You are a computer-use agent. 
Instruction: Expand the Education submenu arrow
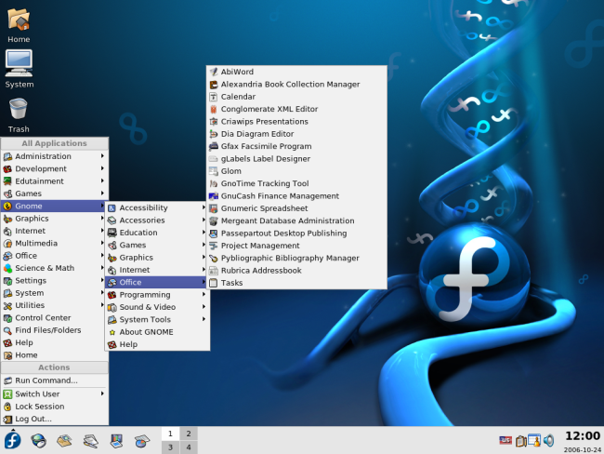[x=204, y=233]
